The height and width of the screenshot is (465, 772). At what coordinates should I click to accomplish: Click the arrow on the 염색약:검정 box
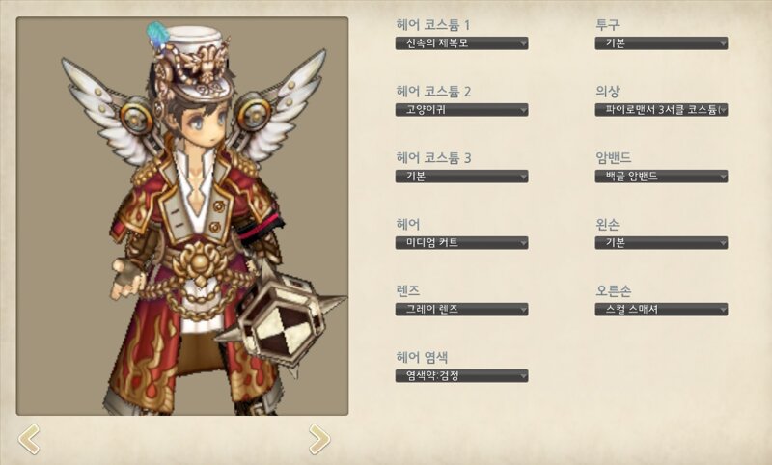click(523, 376)
